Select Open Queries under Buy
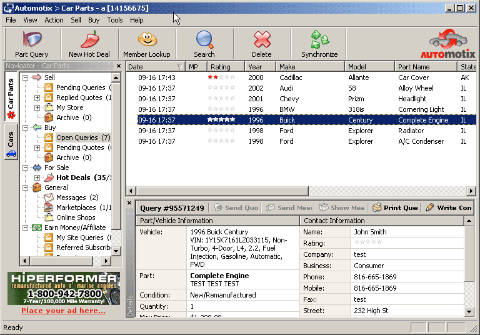Image resolution: width=480 pixels, height=335 pixels. [x=77, y=137]
